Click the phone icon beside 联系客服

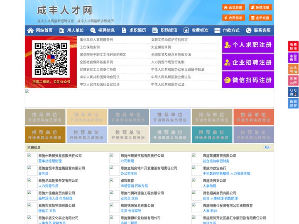pyautogui.click(x=248, y=30)
